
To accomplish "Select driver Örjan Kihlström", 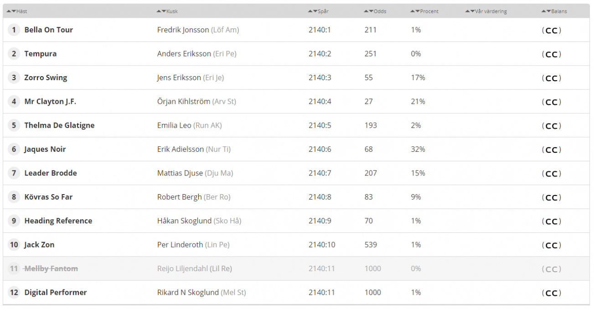I will (x=184, y=102).
